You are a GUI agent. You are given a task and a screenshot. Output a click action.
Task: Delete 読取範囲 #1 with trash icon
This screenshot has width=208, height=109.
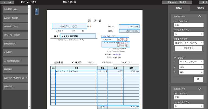coord(198,79)
